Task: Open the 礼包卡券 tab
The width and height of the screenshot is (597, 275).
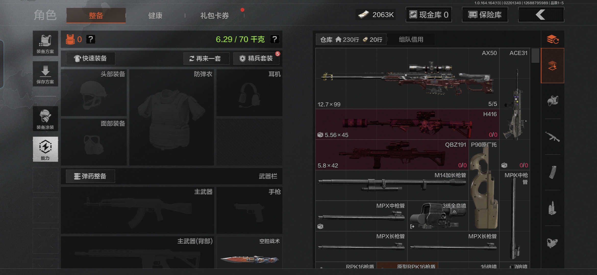Action: coord(214,16)
